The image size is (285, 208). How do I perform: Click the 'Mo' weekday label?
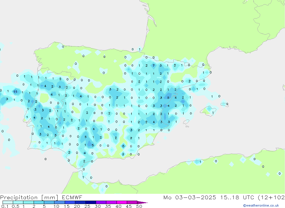(167, 198)
